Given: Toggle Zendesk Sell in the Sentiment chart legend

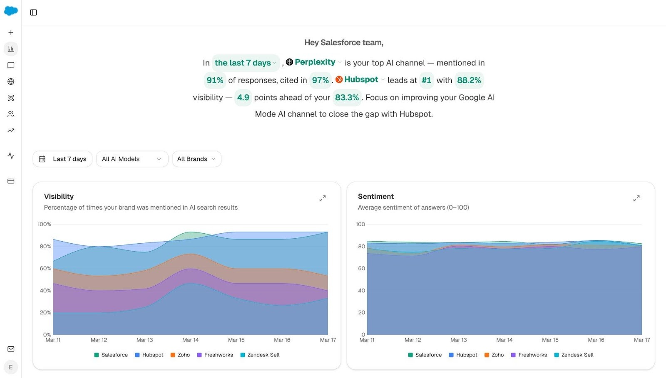Looking at the screenshot, I should point(574,355).
